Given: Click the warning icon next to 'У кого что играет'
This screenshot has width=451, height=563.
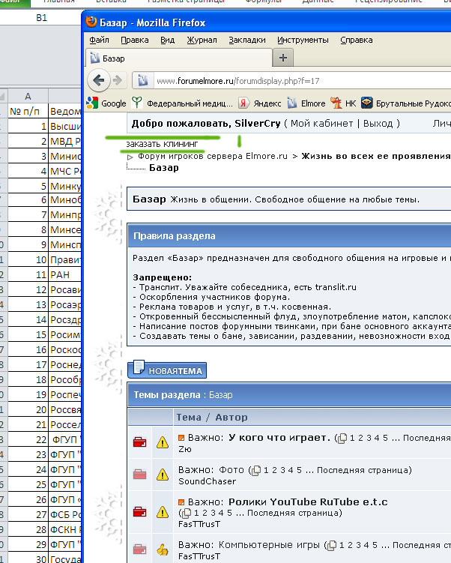Looking at the screenshot, I should (163, 442).
